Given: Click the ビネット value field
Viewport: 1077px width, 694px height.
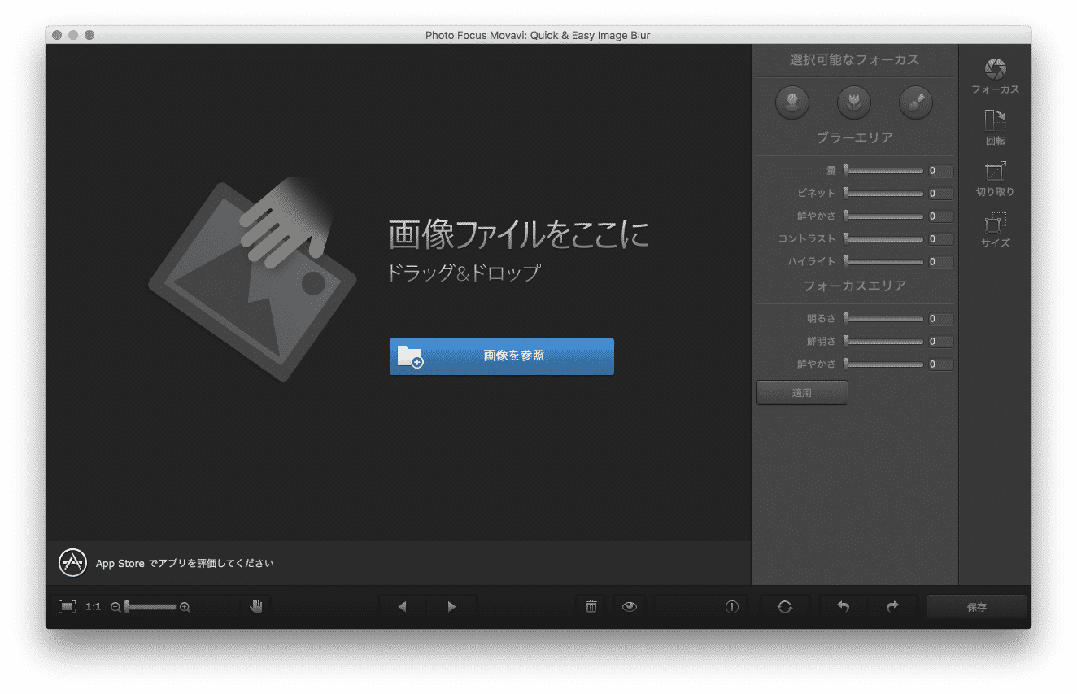Looking at the screenshot, I should click(x=940, y=194).
